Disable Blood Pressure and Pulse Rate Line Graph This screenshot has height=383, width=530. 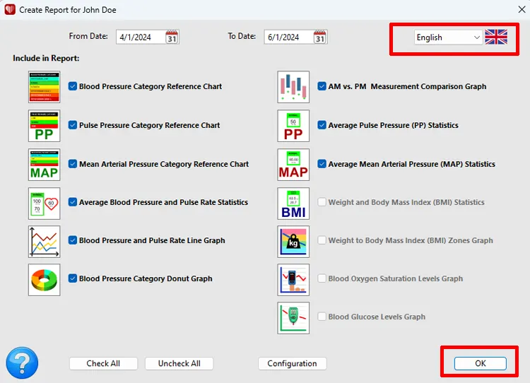[x=73, y=241]
